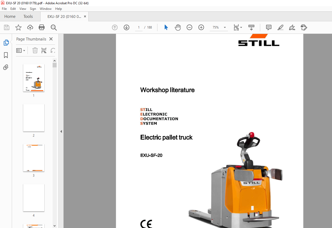Screen dimensions: 332x228
Task: Select the Highlight text tool
Action: click(280, 27)
